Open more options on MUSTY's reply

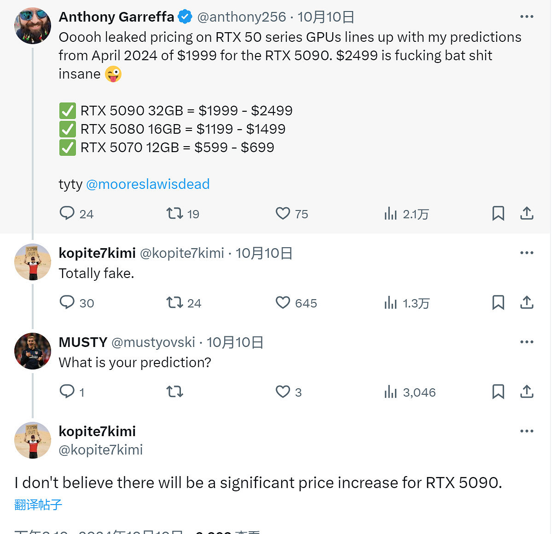[527, 342]
